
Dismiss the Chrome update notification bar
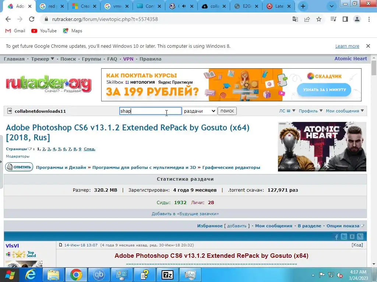368,46
